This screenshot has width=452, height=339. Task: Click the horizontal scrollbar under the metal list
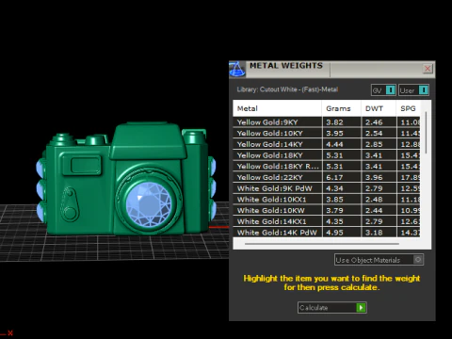tap(322, 244)
